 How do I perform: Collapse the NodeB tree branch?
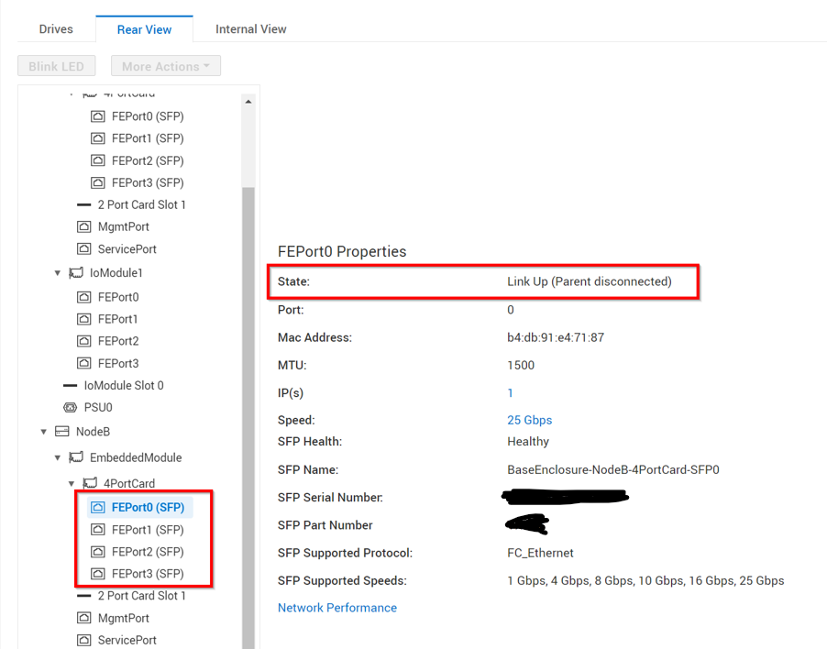[42, 431]
